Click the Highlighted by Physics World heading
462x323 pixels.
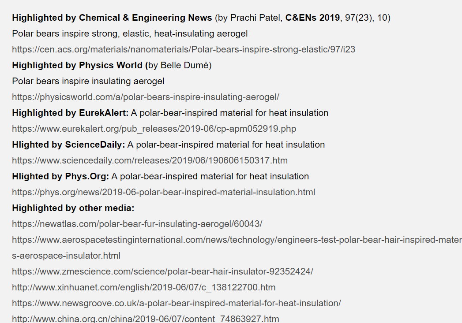[x=80, y=65]
